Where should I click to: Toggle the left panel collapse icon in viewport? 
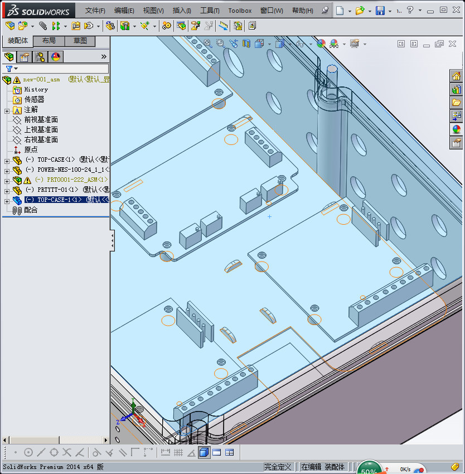(x=401, y=44)
